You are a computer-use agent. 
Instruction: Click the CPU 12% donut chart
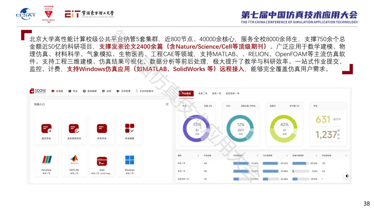click(240, 128)
